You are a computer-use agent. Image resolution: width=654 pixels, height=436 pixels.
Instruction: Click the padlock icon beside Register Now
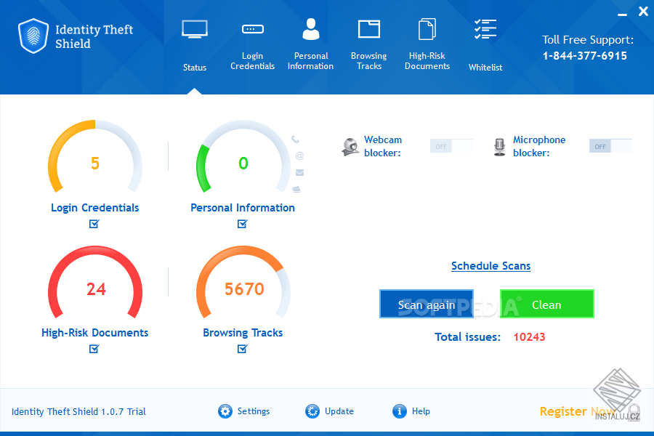coord(634,412)
